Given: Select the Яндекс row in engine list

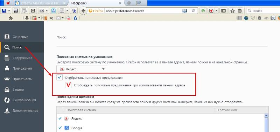Looking at the screenshot, I should (161, 118).
